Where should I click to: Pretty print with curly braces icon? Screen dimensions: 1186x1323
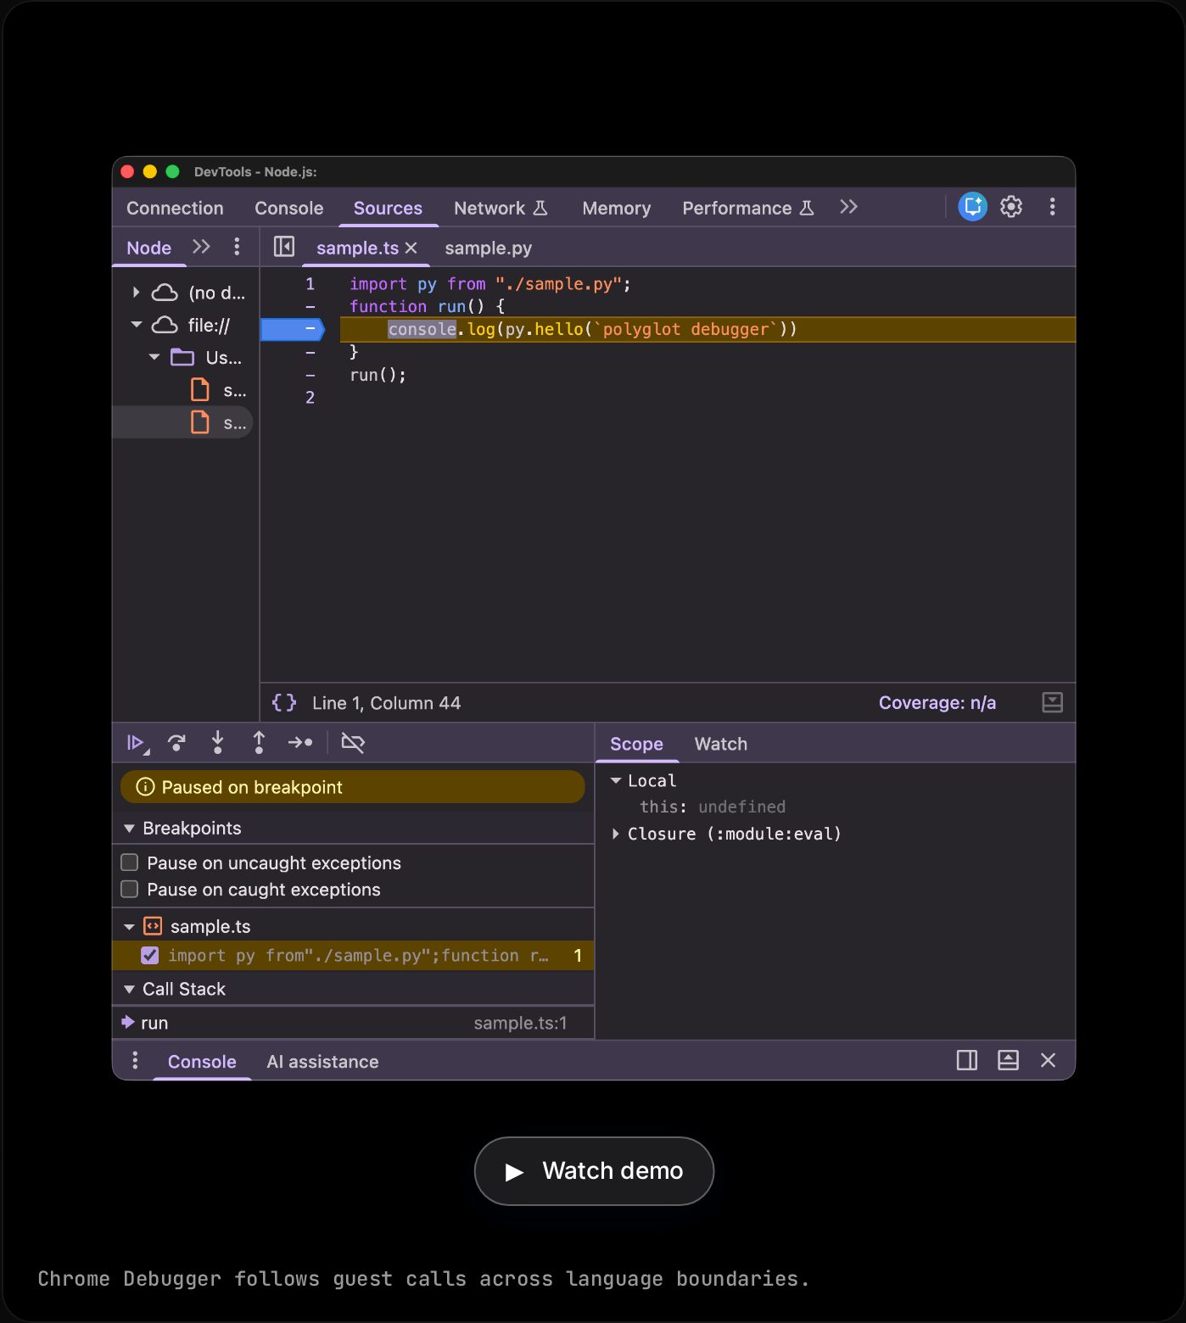(x=284, y=703)
